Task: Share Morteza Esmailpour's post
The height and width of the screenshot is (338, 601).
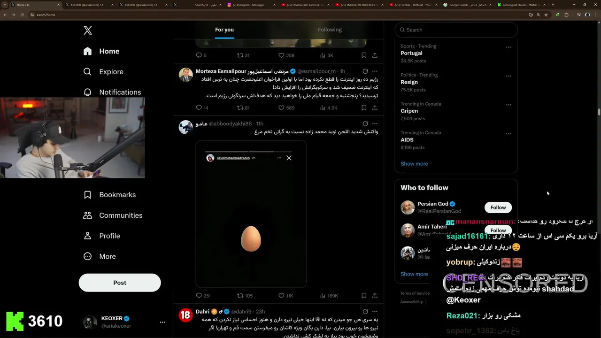Action: click(375, 108)
